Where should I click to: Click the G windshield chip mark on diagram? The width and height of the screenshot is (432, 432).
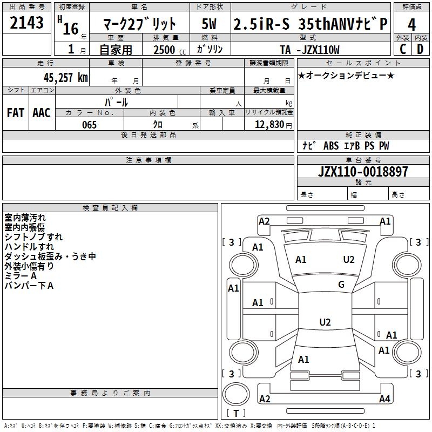pos(341,284)
